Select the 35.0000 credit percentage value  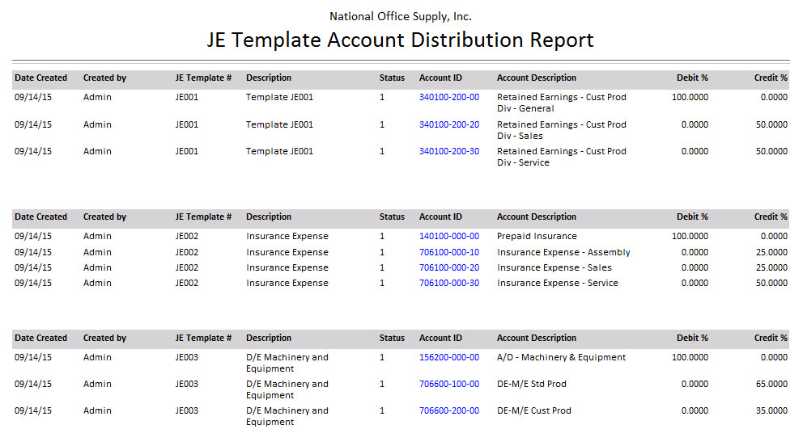tap(768, 410)
